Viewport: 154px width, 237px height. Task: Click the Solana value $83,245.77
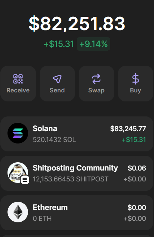(x=128, y=129)
